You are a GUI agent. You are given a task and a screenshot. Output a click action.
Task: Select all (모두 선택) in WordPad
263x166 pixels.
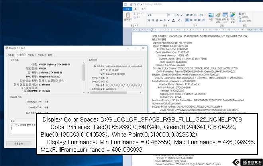(x=244, y=21)
